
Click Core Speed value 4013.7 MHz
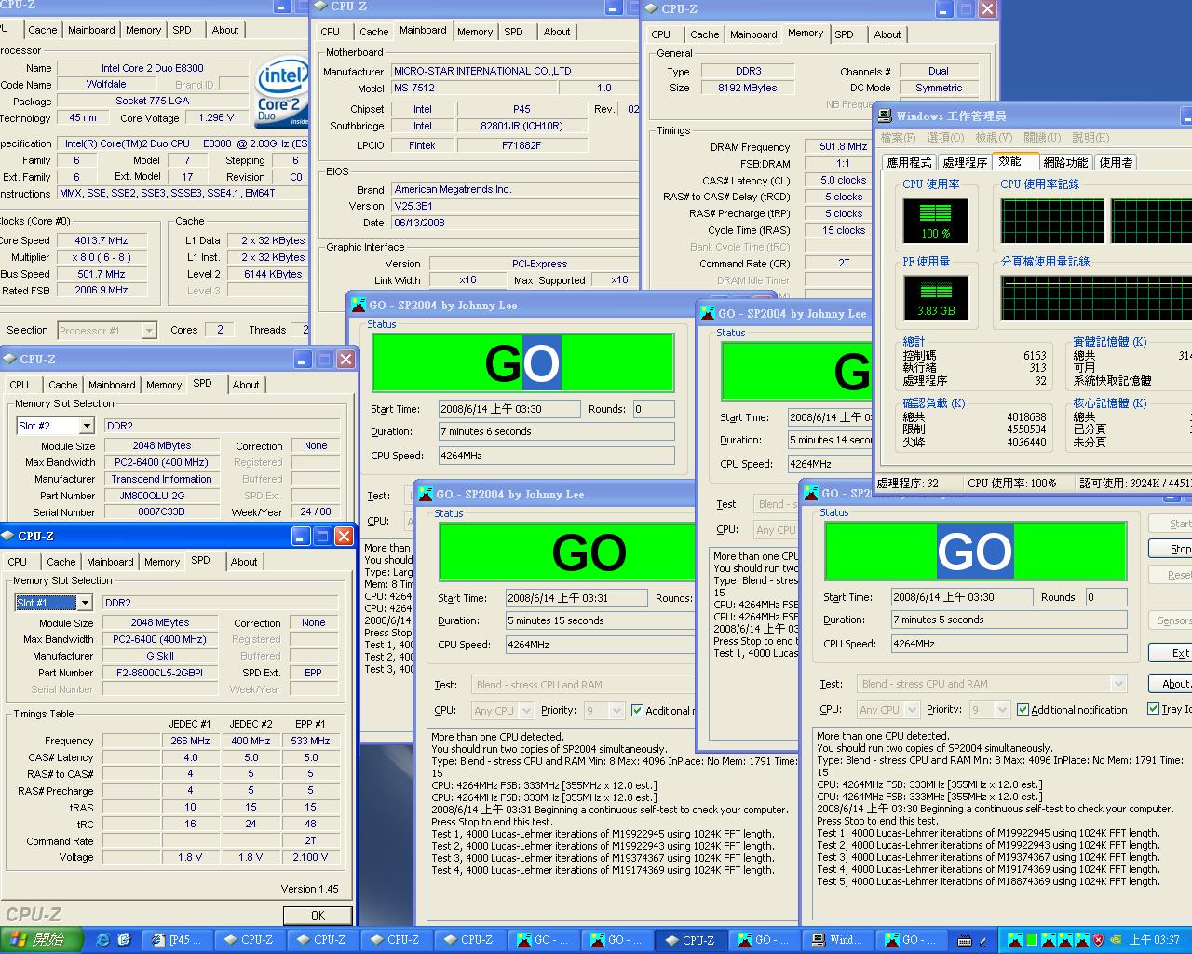coord(102,240)
